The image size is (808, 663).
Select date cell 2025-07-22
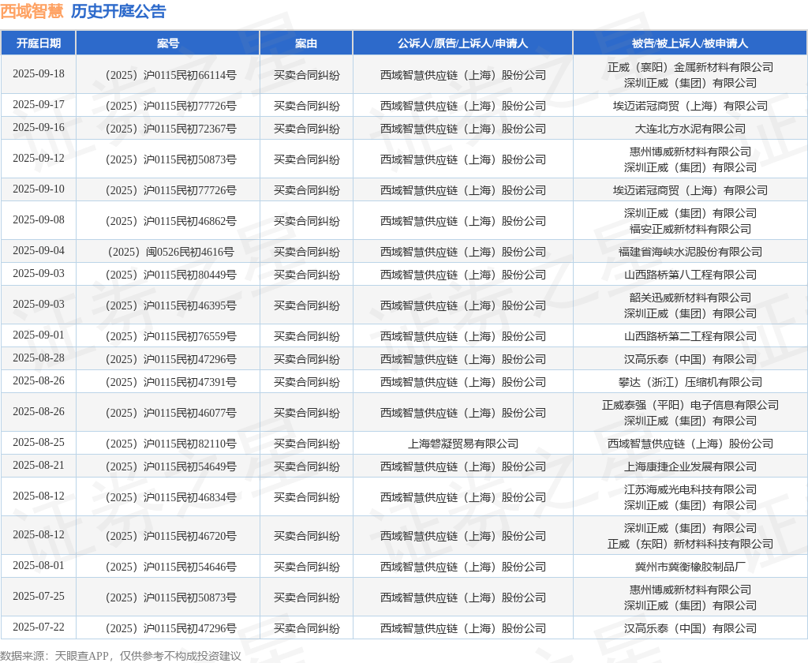pyautogui.click(x=39, y=627)
